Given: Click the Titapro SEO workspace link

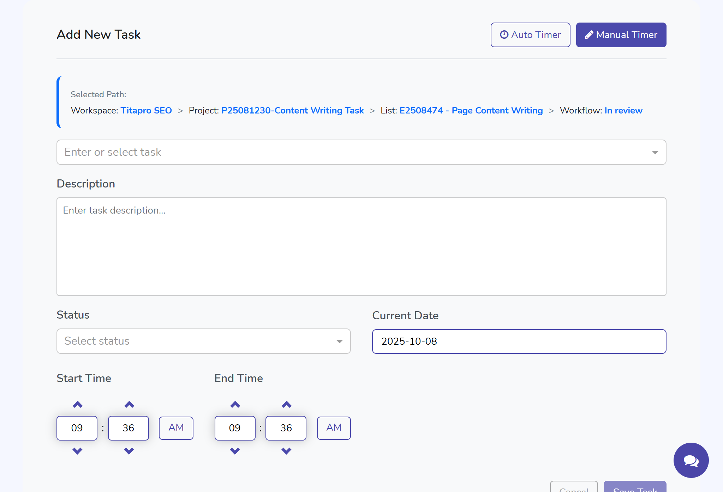Looking at the screenshot, I should coord(146,110).
